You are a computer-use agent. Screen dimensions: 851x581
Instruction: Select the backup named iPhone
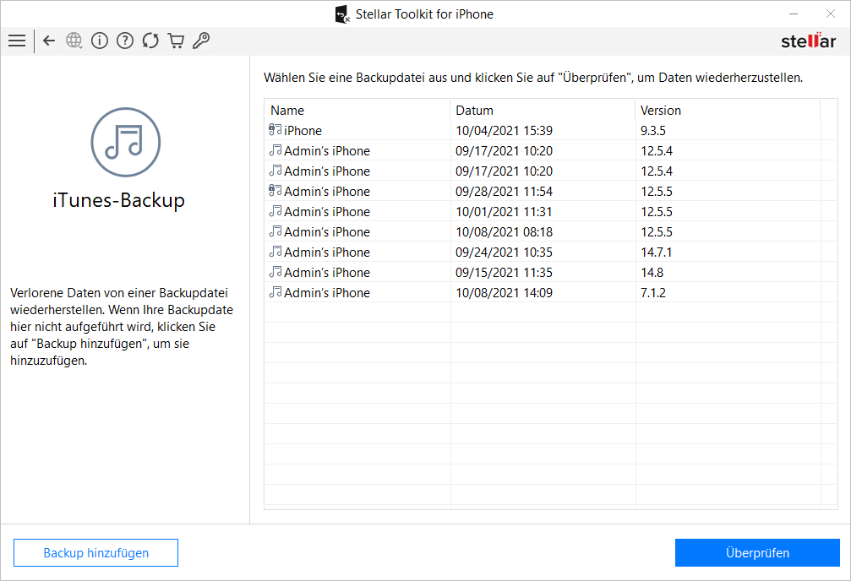click(303, 131)
